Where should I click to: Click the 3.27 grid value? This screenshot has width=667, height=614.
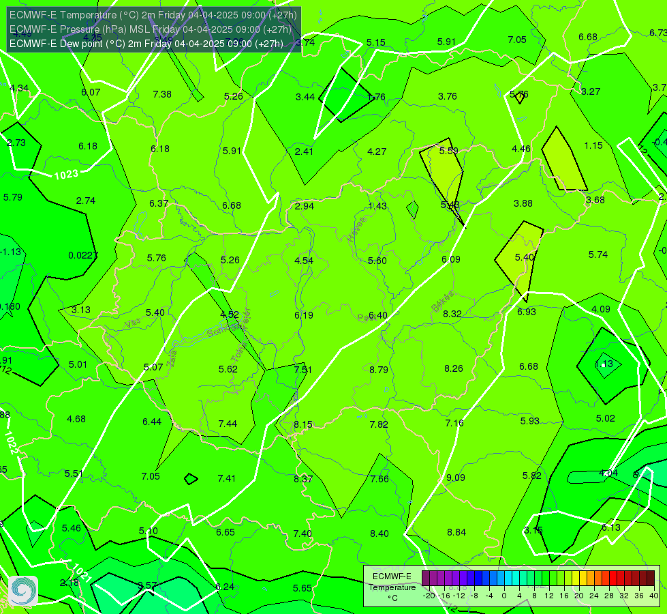[591, 91]
